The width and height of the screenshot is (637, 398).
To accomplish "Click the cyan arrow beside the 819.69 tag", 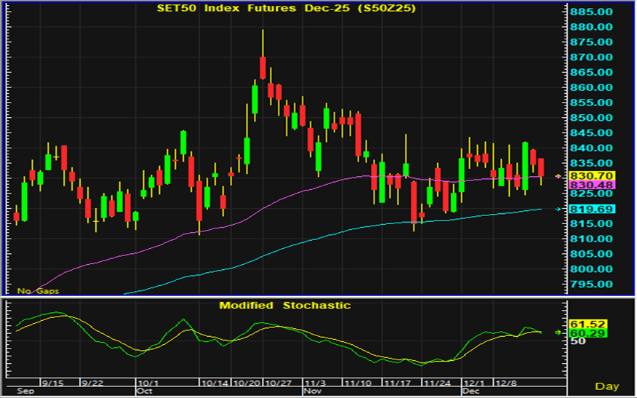I will (x=558, y=210).
